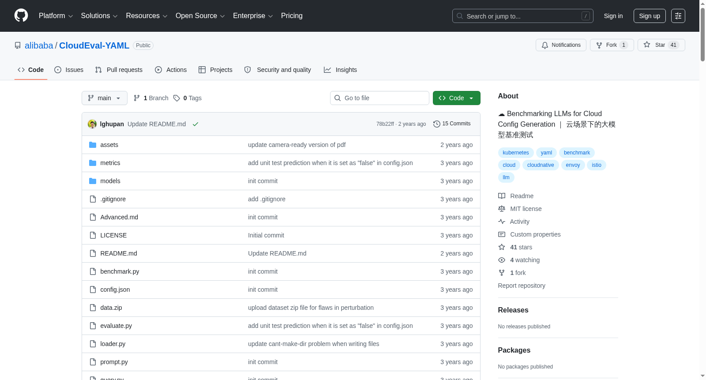Check the green commit status checkmark

tap(195, 124)
